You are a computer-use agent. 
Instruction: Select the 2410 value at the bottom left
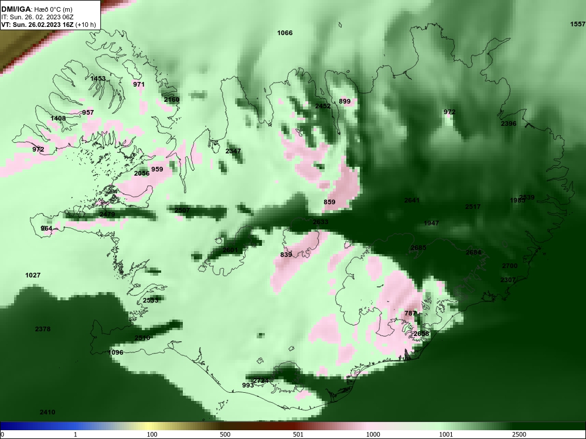point(47,412)
